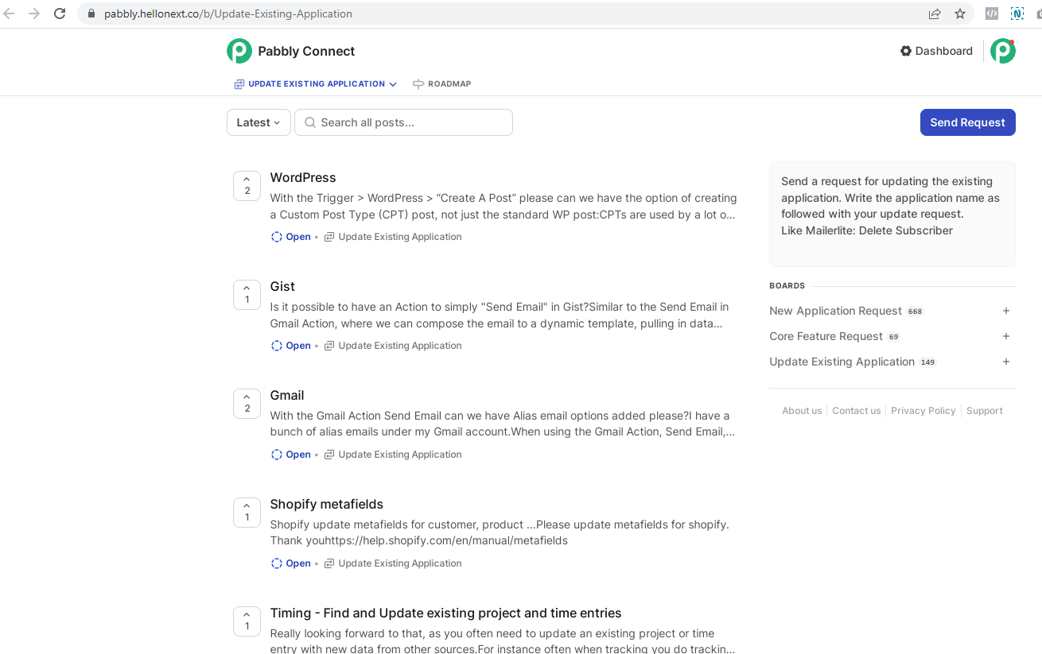Screen dimensions: 1042x654
Task: Upvote the Gmail post
Action: click(x=247, y=404)
